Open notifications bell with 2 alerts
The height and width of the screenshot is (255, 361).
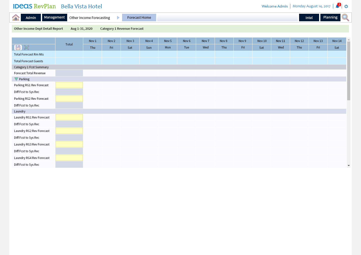[337, 6]
